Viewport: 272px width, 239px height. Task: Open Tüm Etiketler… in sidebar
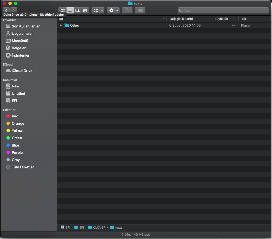[x=24, y=167]
